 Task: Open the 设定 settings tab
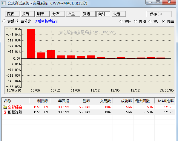coord(119,14)
